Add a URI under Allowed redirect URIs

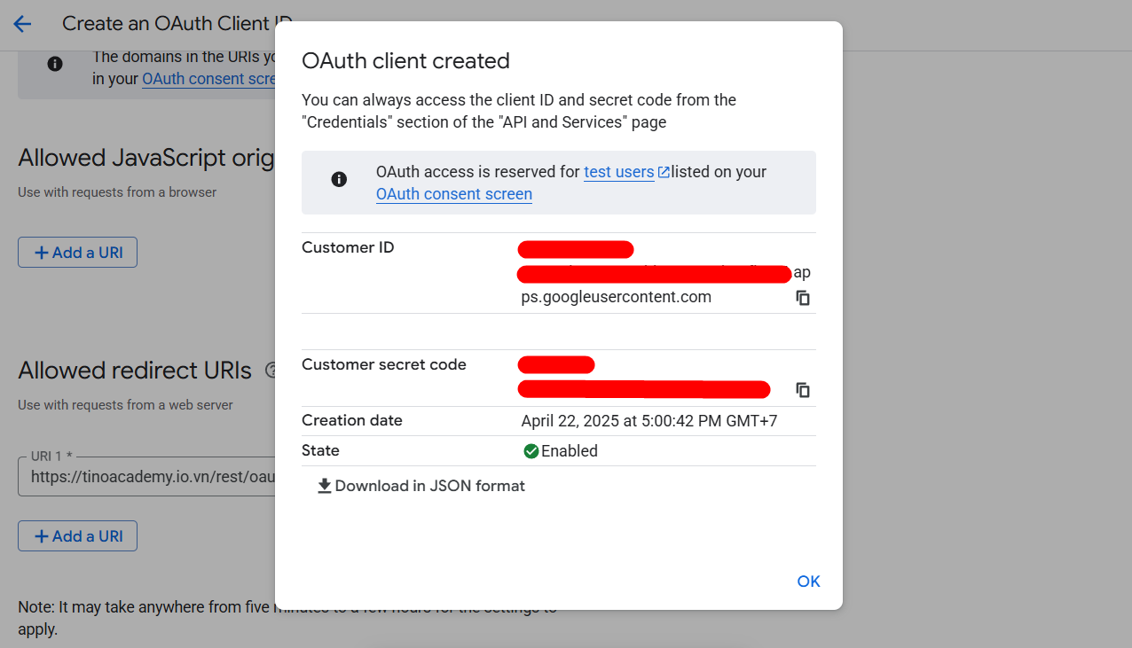pos(78,536)
